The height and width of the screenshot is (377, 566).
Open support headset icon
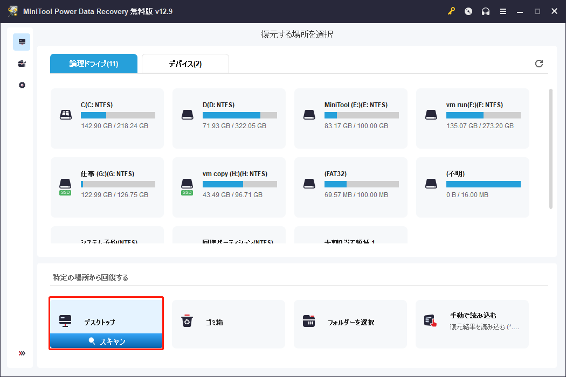[486, 11]
